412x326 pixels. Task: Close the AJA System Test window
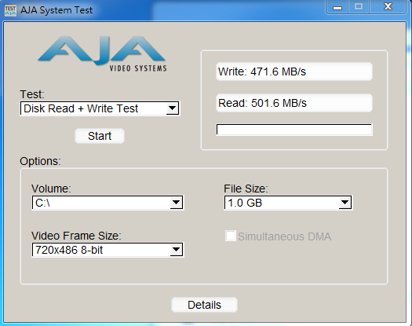tap(388, 7)
